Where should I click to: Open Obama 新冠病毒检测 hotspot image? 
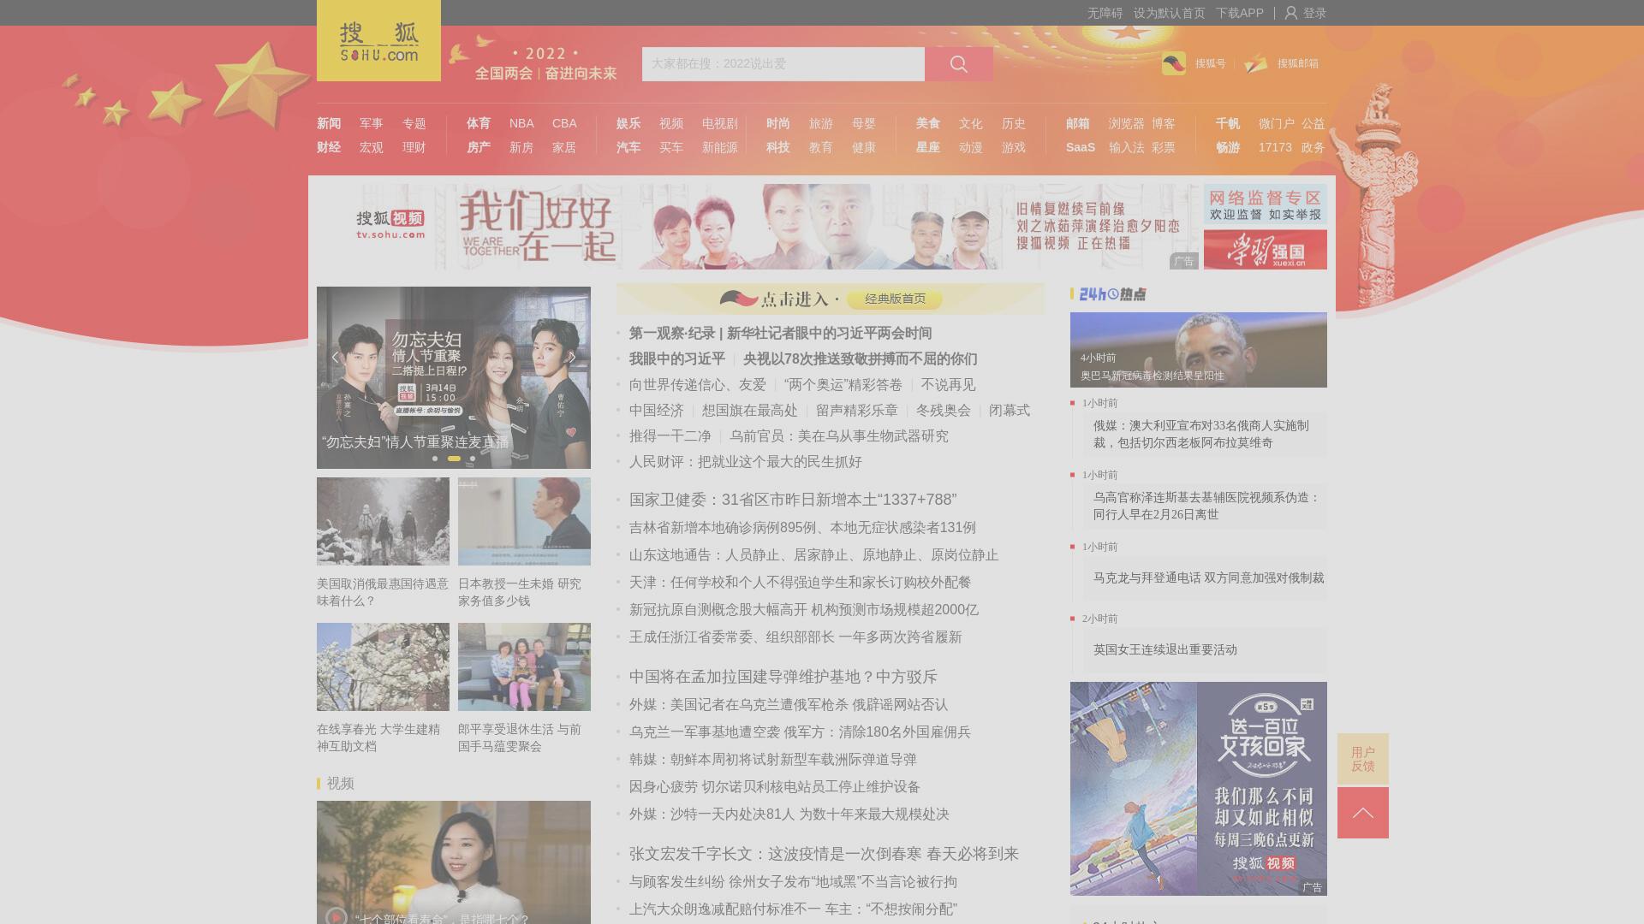coord(1199,350)
